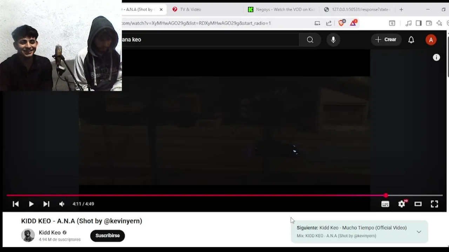Viewport: 449px width, 252px height.
Task: Open the music playlist toolbar icon
Action: (409, 23)
